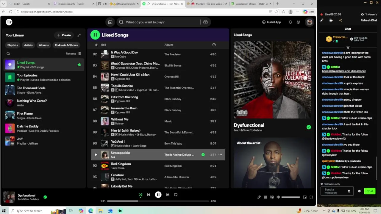Open a new browser tab with plus
Screen dimensions: 381x214
coord(278,4)
